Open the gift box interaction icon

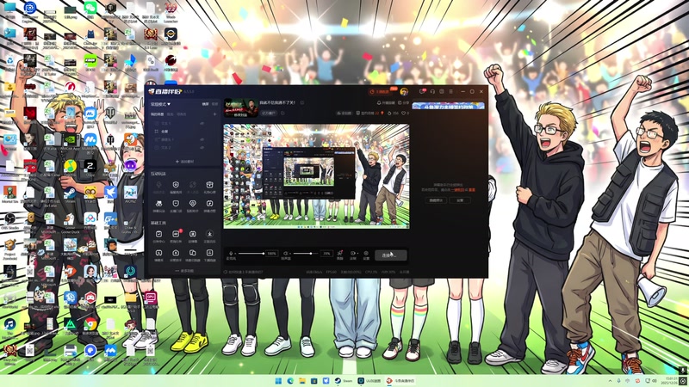point(209,185)
